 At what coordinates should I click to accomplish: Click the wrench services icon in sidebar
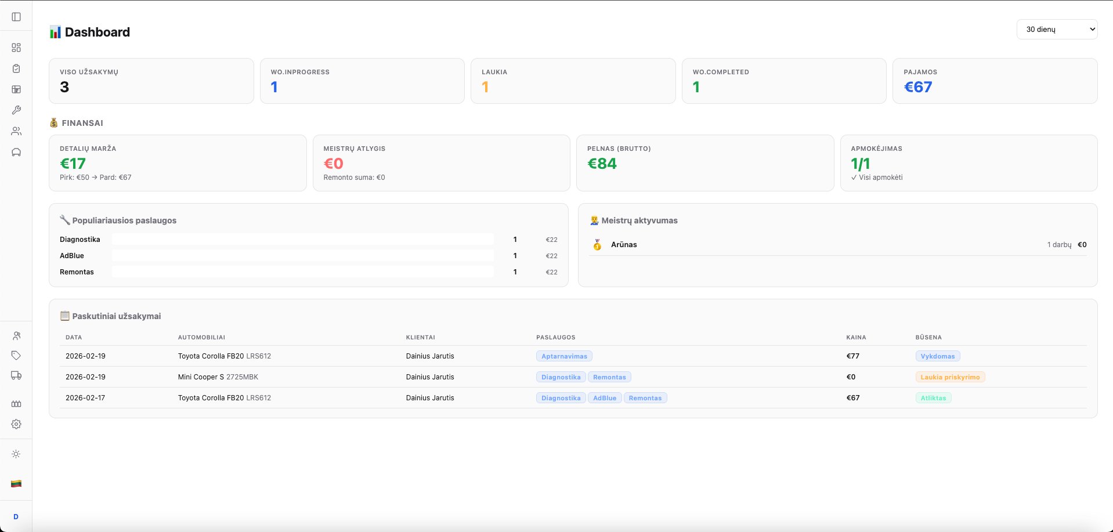click(16, 110)
